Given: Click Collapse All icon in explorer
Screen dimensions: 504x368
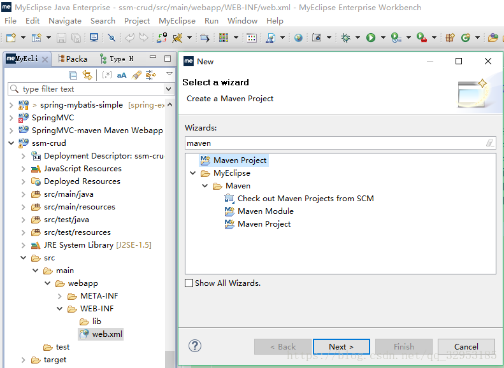Looking at the screenshot, I should click(x=73, y=76).
